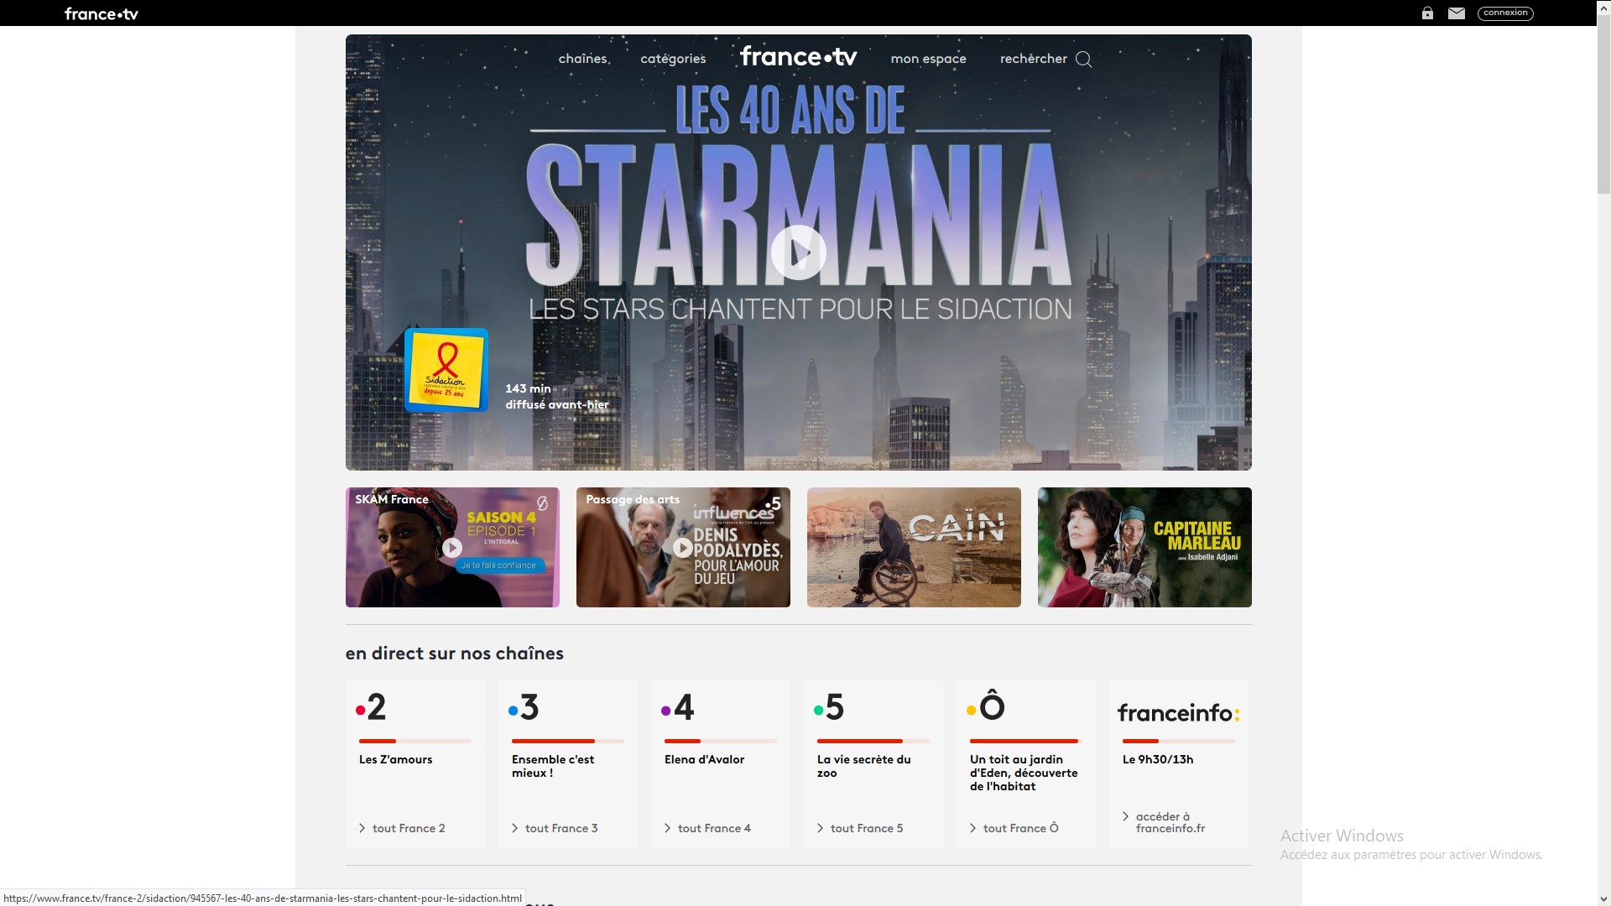
Task: Go to mon espace
Action: [928, 59]
